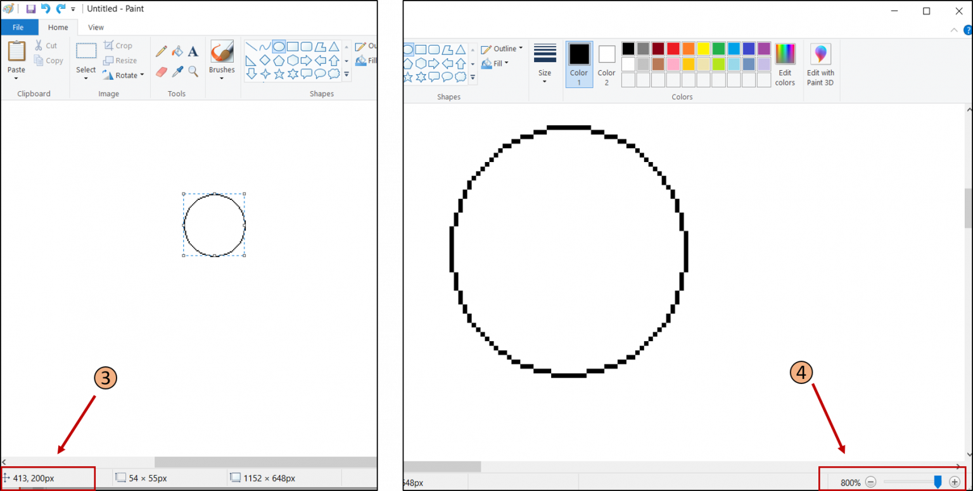Choose Triangle shape in right window gallery
973x491 pixels.
(461, 49)
